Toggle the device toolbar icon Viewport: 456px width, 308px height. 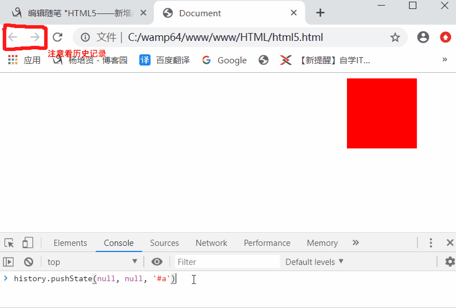(x=27, y=243)
